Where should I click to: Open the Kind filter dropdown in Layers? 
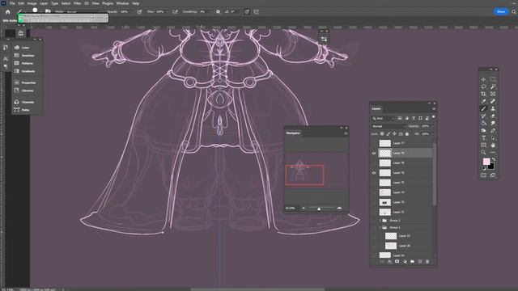(383, 118)
